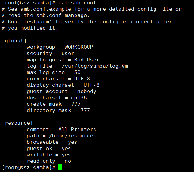Click the 'security = user' line
The image size is (194, 172).
(x=51, y=54)
